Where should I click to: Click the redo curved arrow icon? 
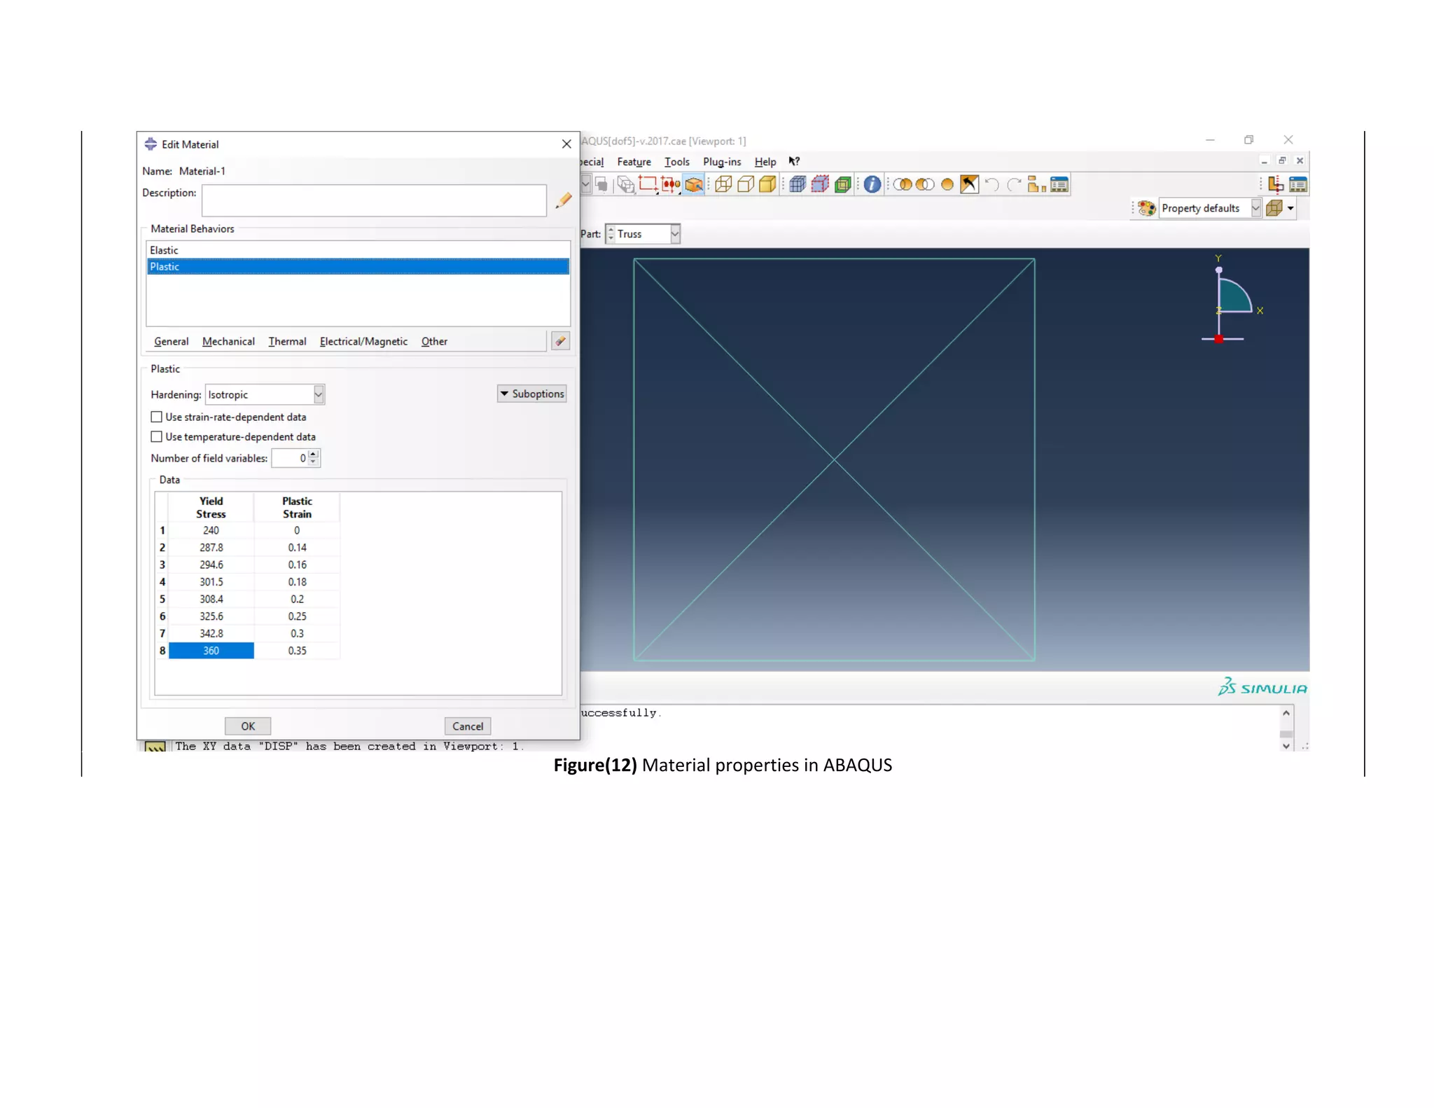pos(1014,184)
